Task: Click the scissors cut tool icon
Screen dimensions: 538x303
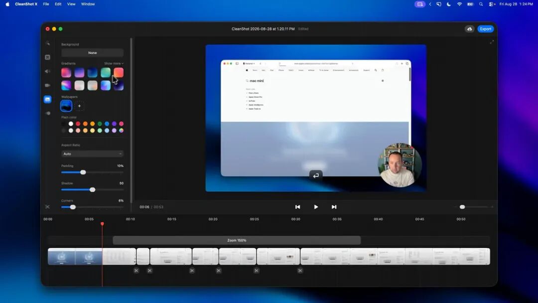Action: (47, 207)
